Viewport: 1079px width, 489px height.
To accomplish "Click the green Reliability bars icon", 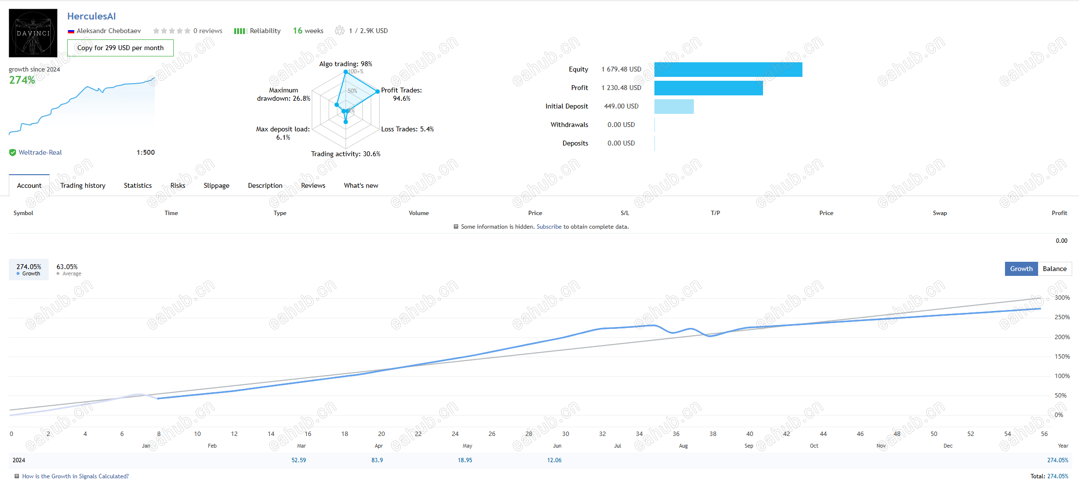I will coord(240,31).
